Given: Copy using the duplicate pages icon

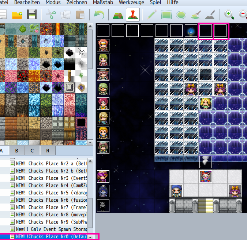Looking at the screenshot, I should point(66,15).
